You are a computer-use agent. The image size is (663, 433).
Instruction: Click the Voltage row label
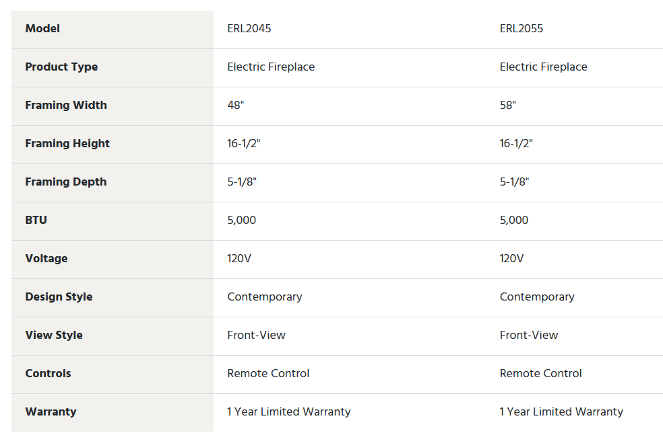(46, 259)
